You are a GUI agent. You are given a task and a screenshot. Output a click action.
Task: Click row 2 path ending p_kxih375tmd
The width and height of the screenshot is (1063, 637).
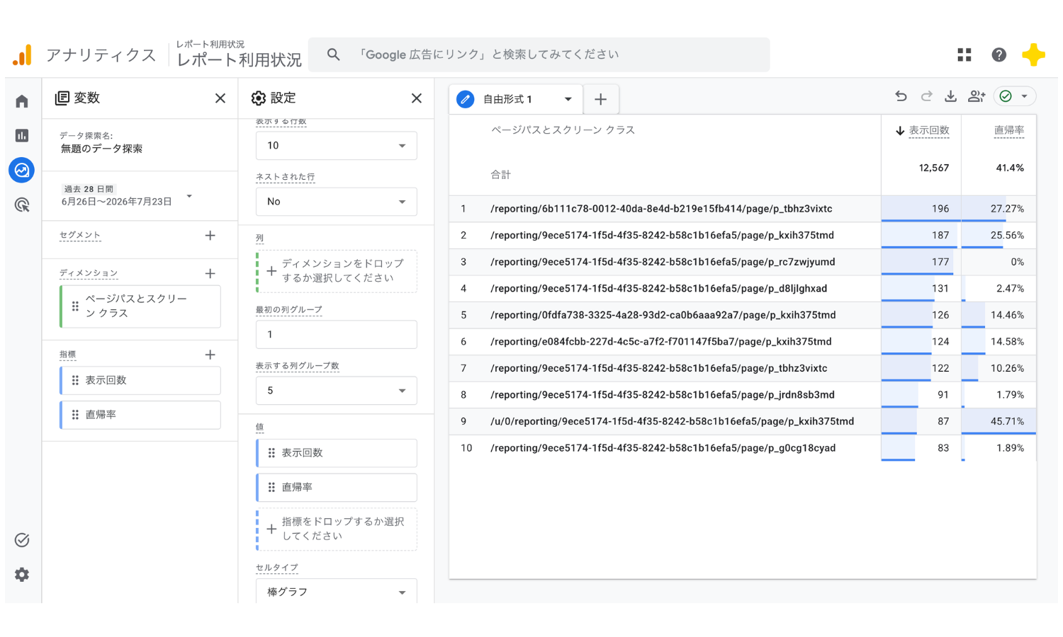pos(662,236)
